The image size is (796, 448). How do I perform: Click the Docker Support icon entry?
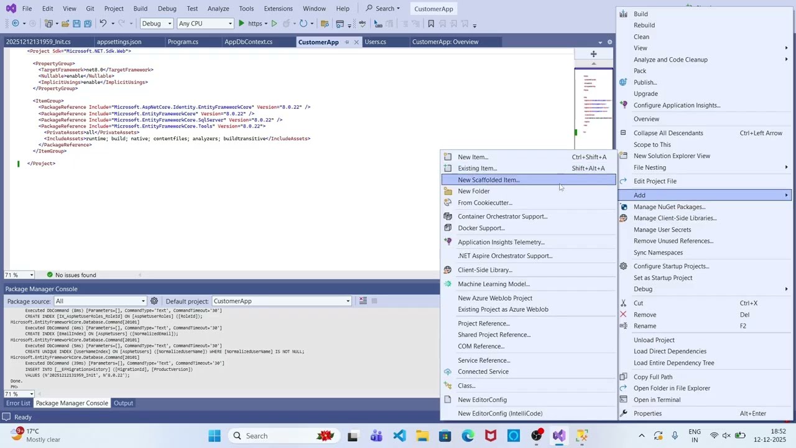click(x=447, y=228)
